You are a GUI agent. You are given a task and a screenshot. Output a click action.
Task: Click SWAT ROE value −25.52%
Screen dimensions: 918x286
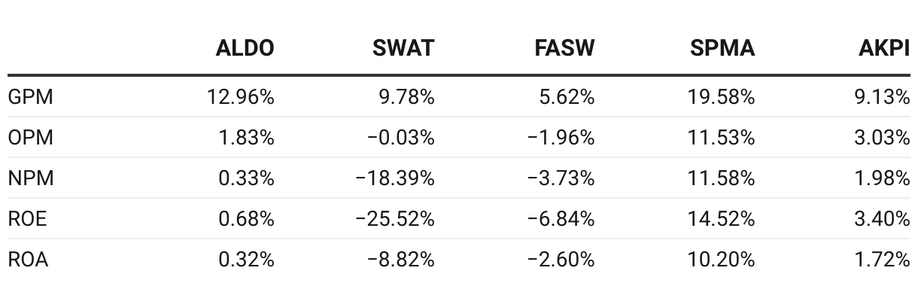click(395, 219)
